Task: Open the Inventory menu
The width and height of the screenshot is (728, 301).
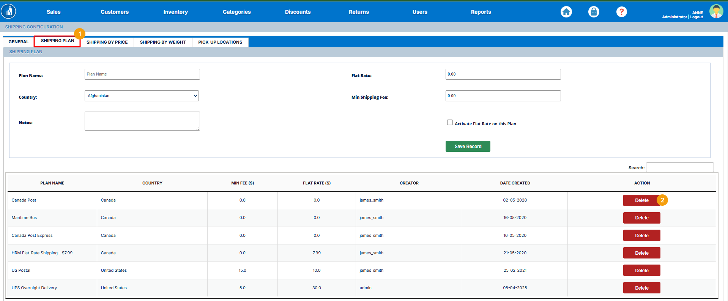Action: [x=175, y=12]
